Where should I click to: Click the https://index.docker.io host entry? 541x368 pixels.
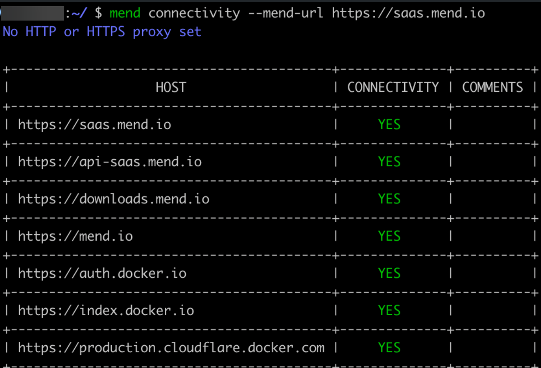106,311
